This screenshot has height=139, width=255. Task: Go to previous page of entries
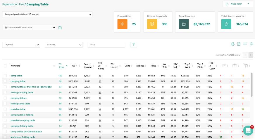pos(245,55)
